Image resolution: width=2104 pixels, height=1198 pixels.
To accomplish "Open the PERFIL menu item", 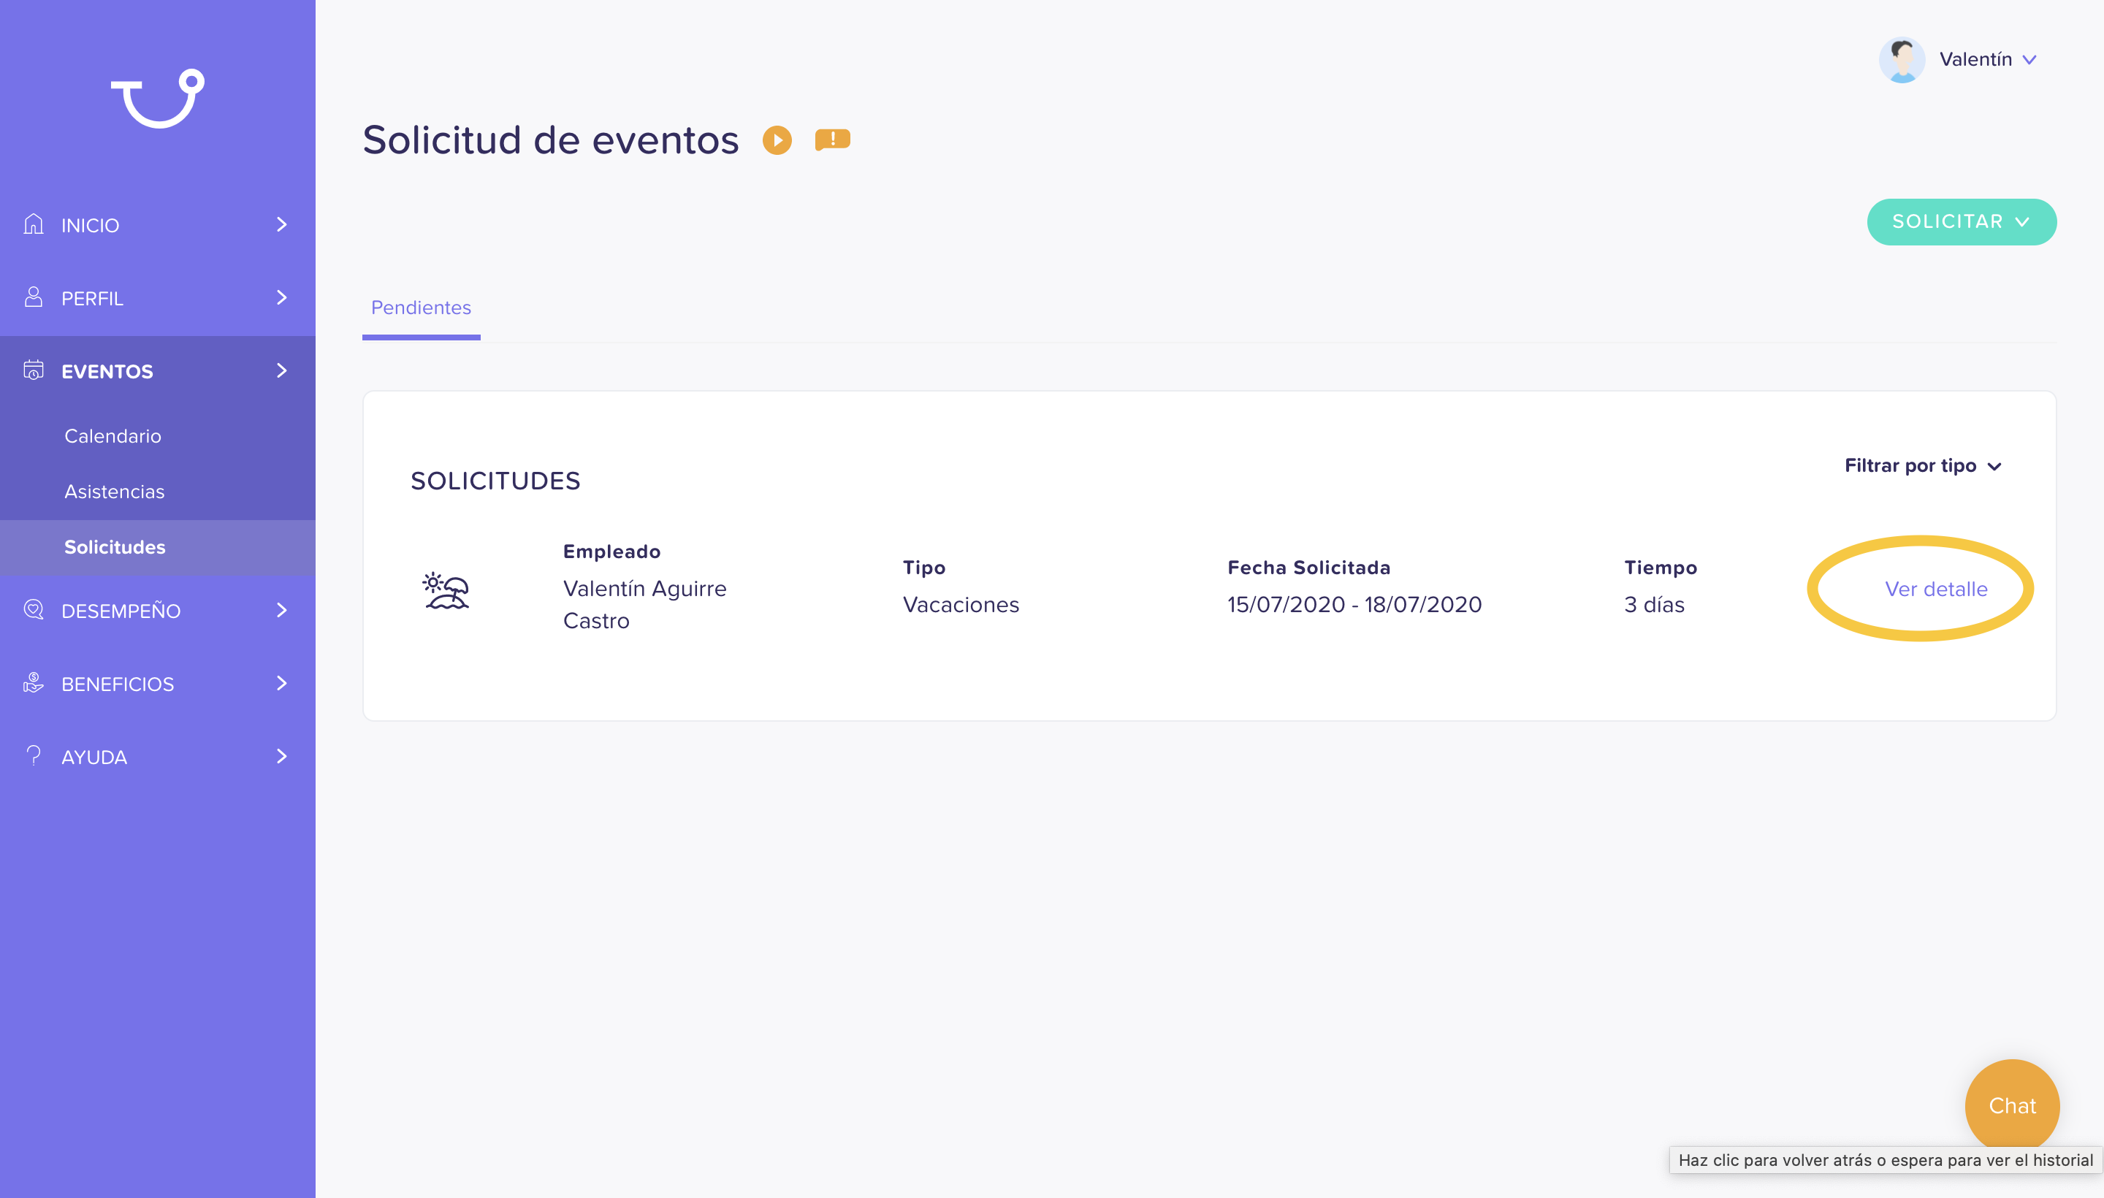I will point(157,298).
